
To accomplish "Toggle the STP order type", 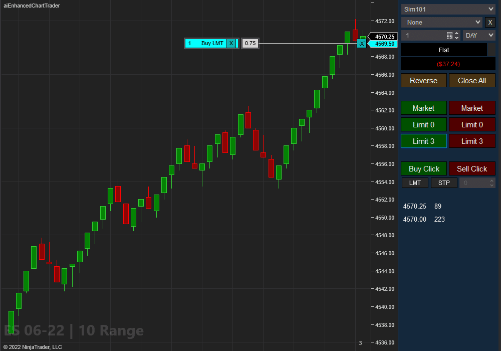I will (444, 183).
